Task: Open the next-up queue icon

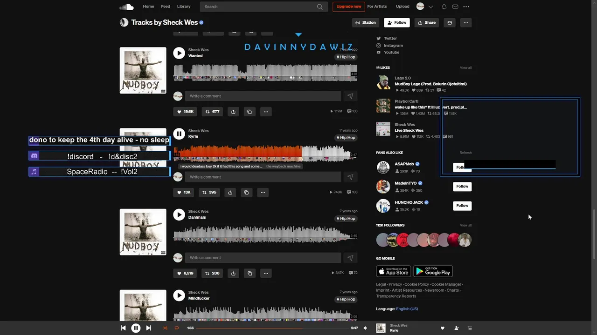Action: [470, 328]
